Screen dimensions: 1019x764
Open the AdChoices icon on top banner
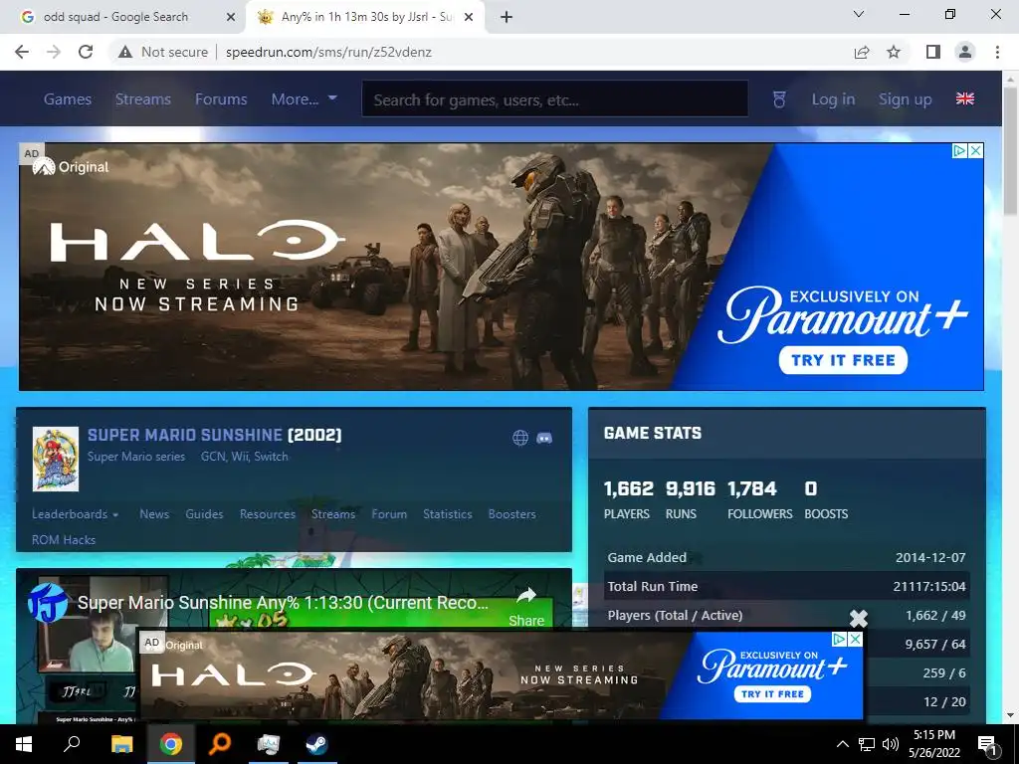tap(959, 151)
